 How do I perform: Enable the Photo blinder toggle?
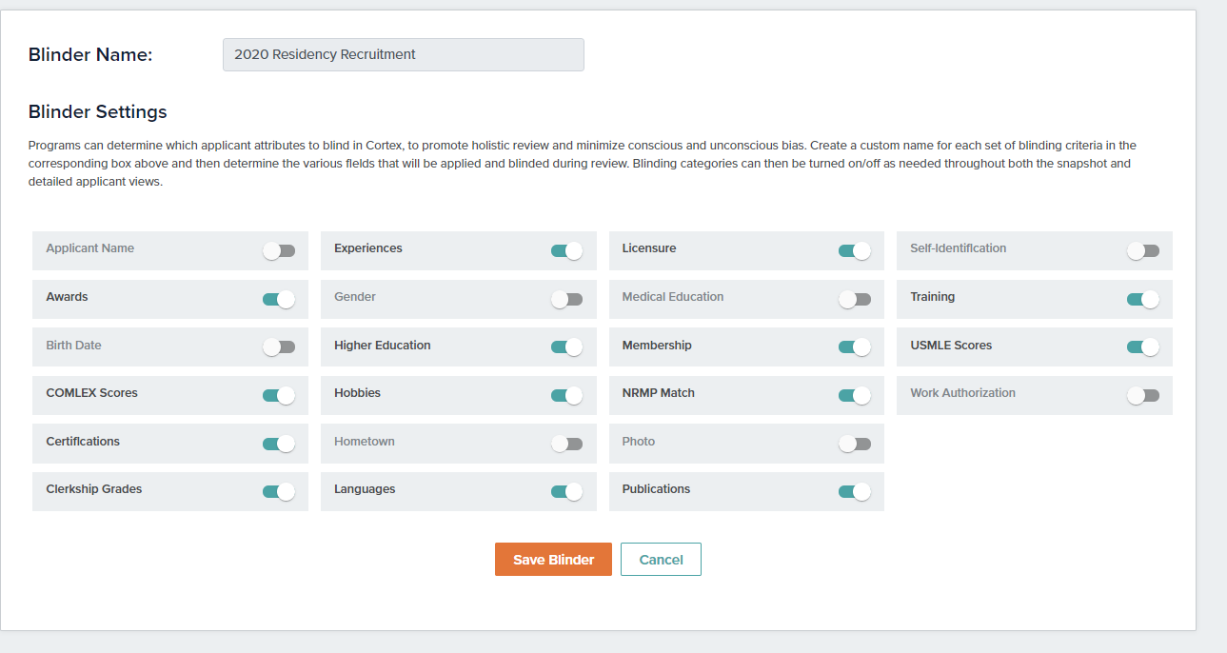click(855, 444)
